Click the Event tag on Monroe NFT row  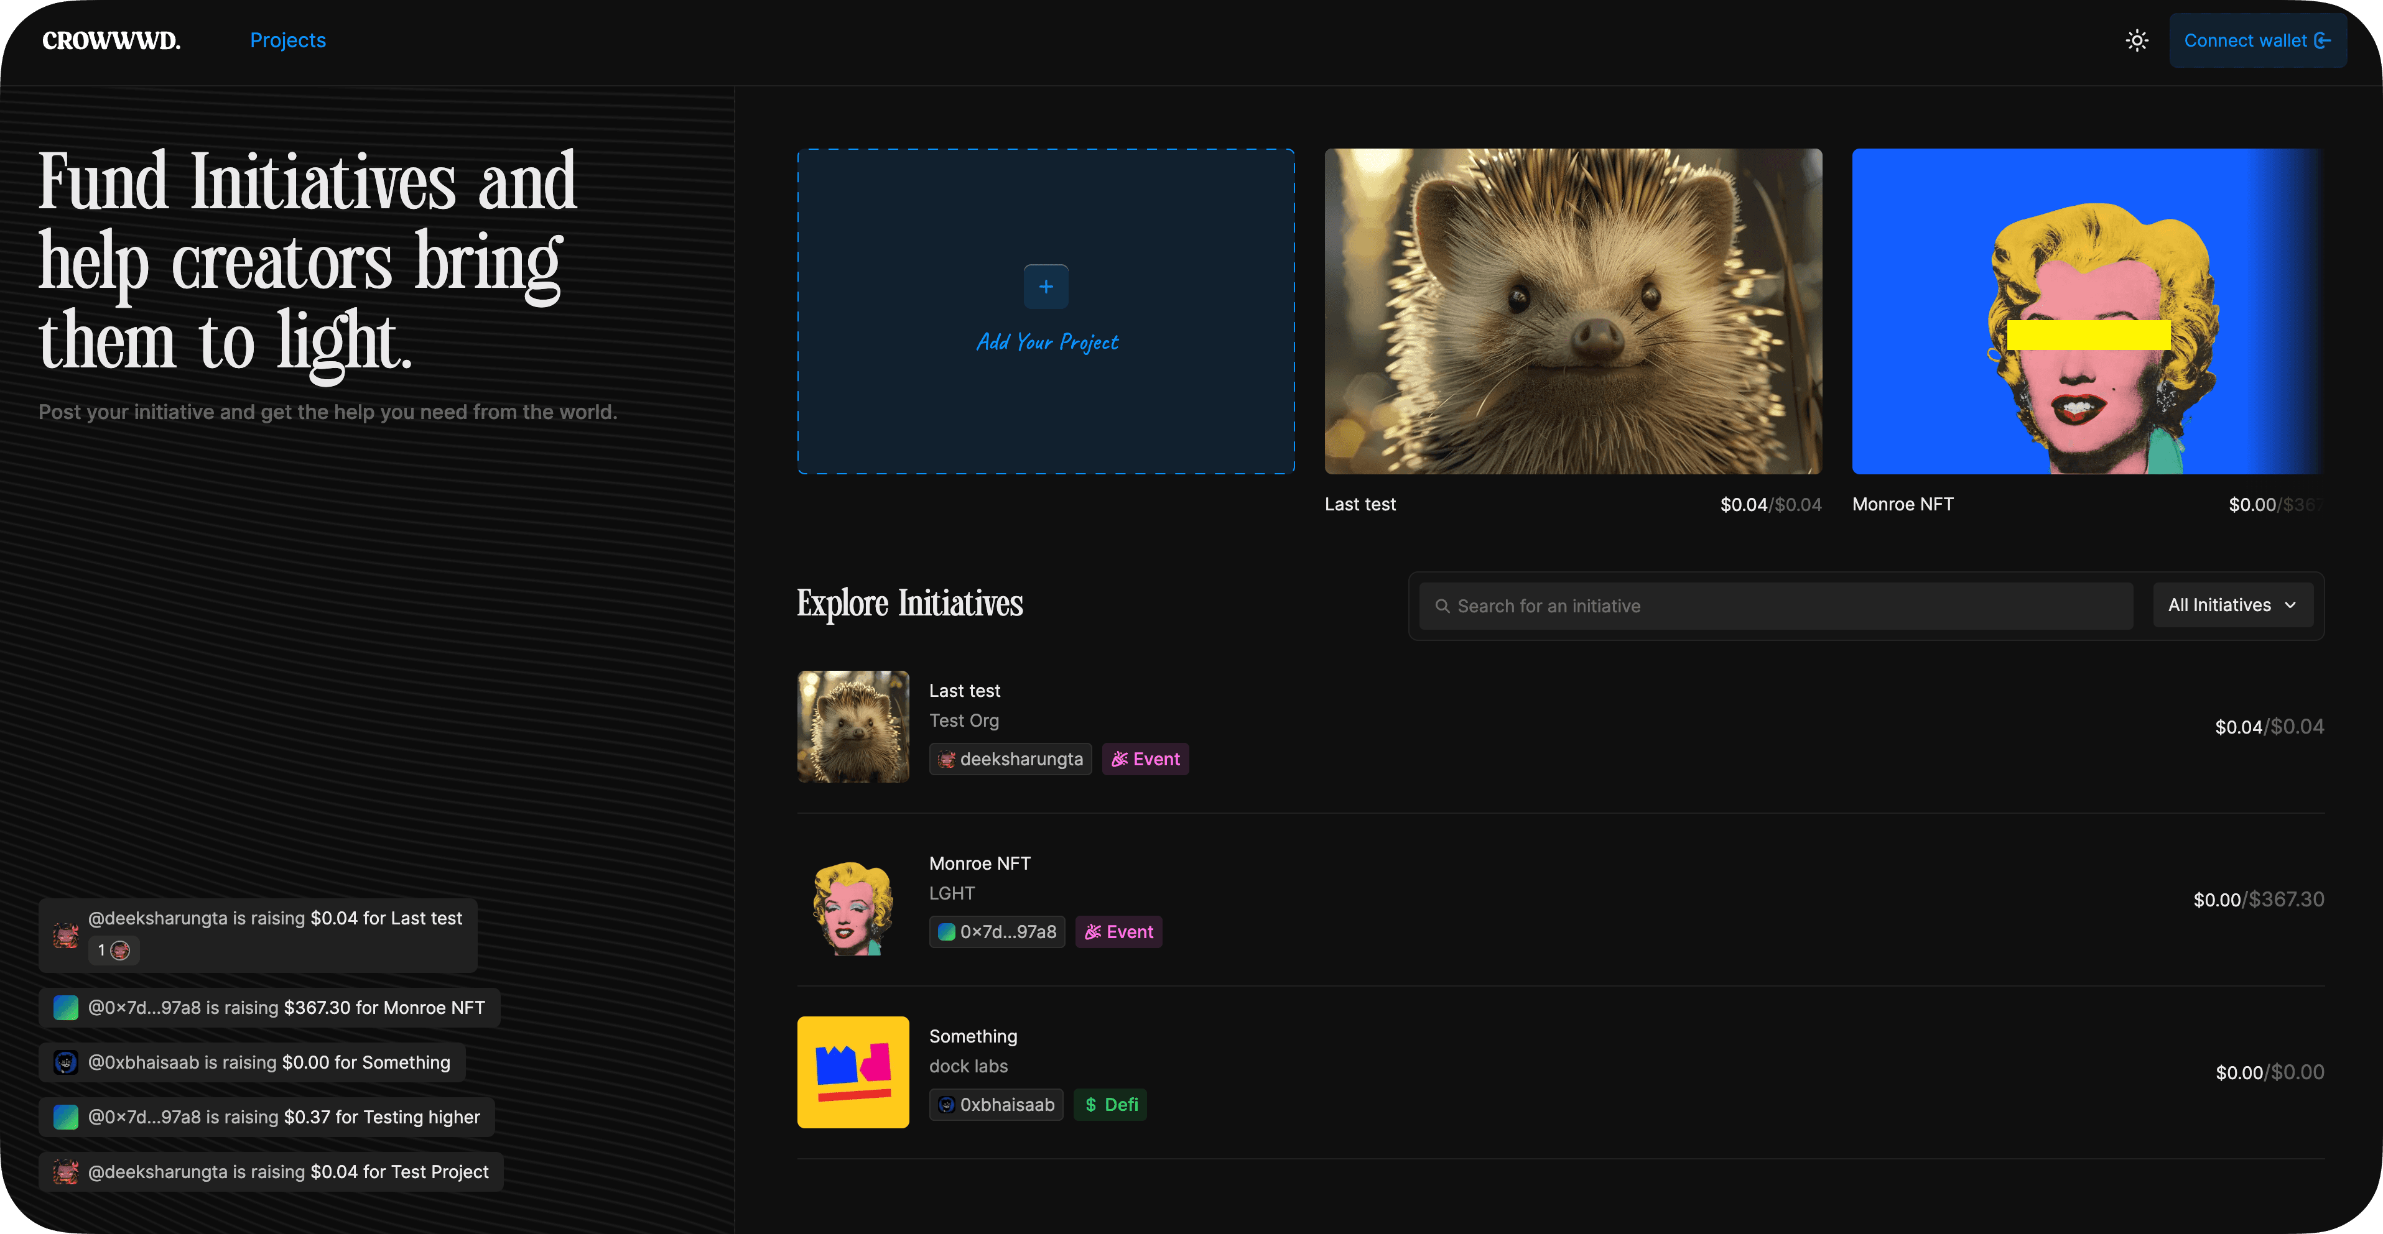click(x=1118, y=932)
